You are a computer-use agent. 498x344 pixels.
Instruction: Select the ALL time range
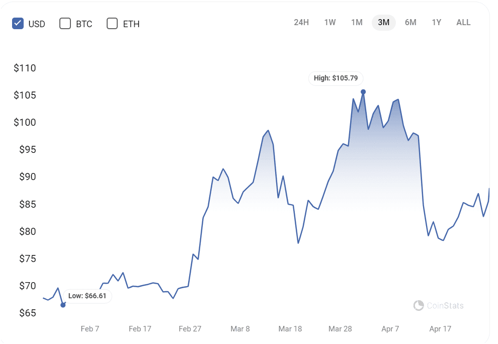tap(463, 22)
